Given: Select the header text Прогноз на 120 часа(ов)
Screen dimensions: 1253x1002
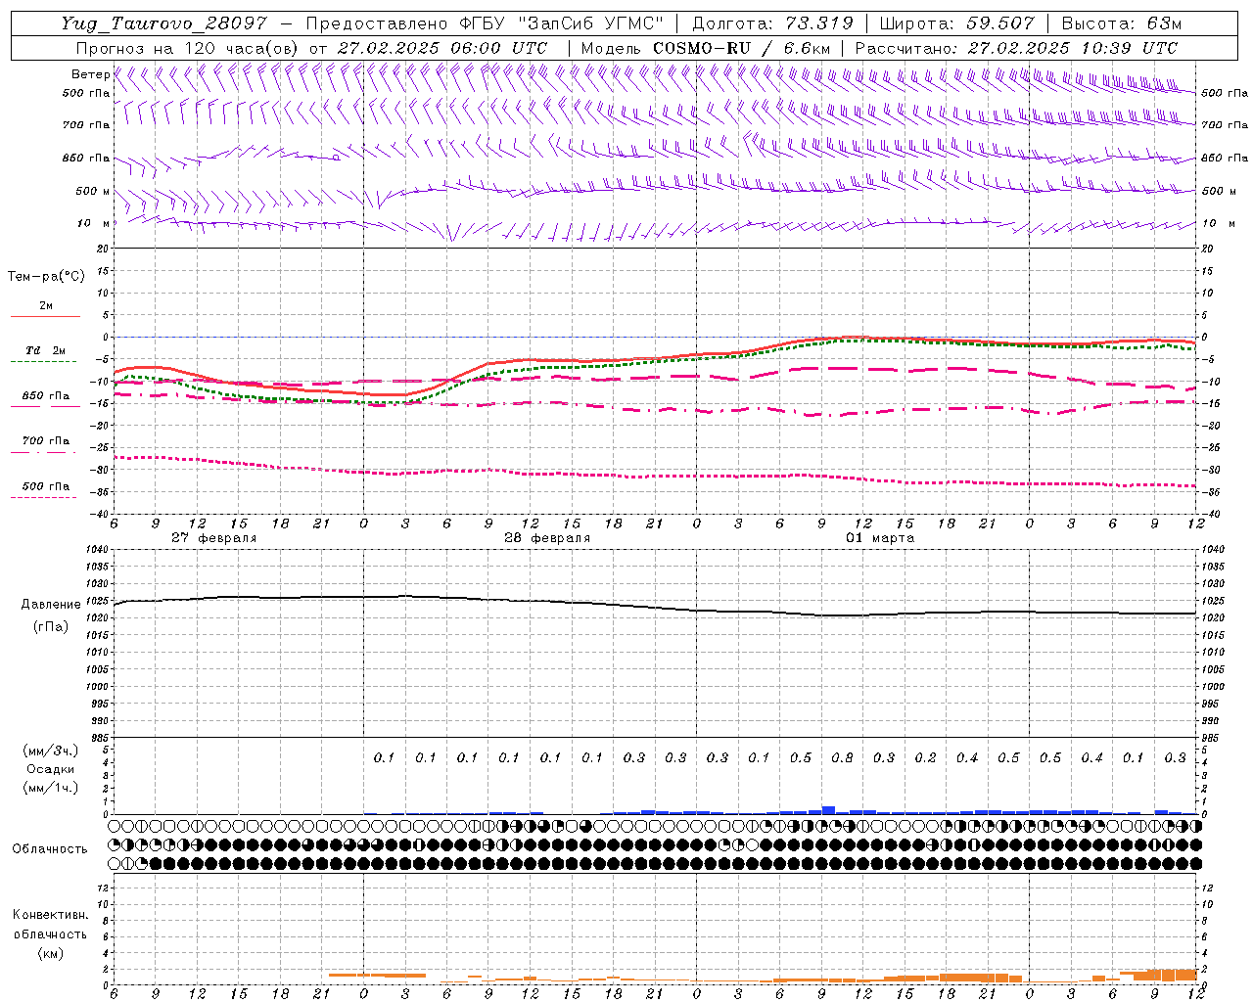Looking at the screenshot, I should coord(188,48).
